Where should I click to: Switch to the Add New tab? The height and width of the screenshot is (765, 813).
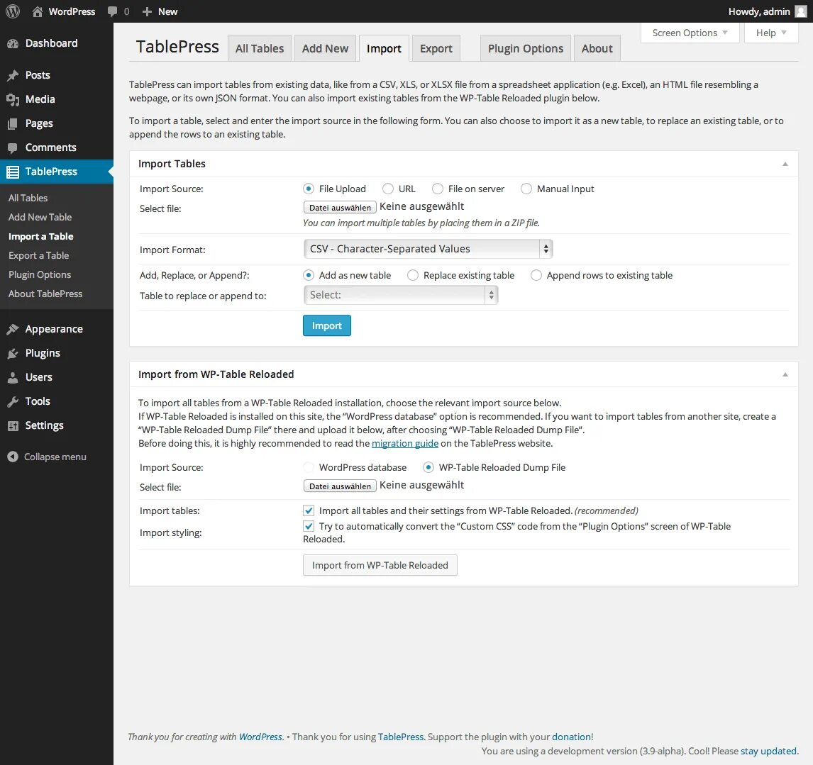click(325, 48)
